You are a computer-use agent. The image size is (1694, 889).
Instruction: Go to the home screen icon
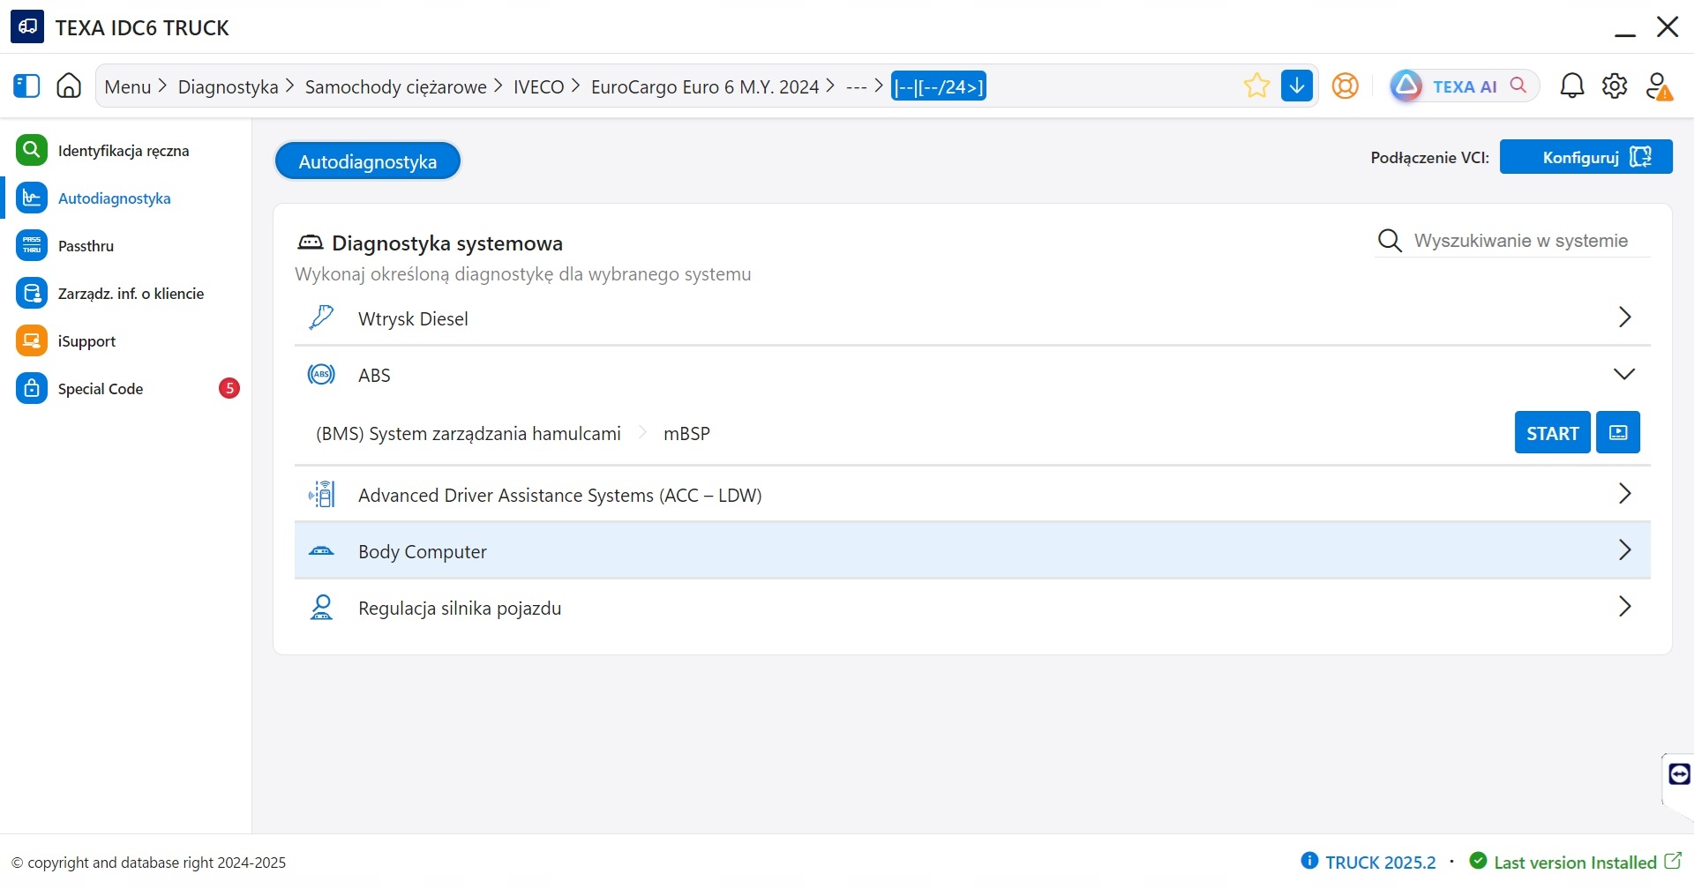(x=69, y=86)
